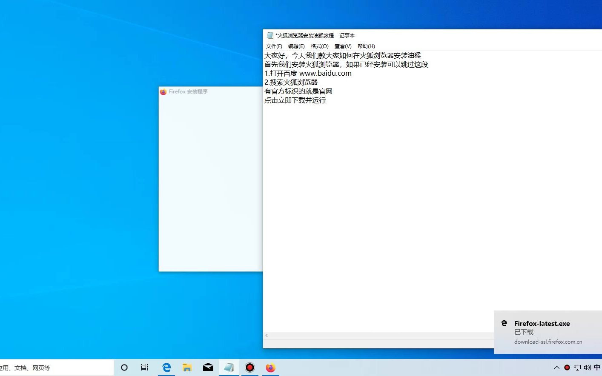Open File Explorer from the taskbar
This screenshot has height=376, width=602.
click(x=187, y=367)
